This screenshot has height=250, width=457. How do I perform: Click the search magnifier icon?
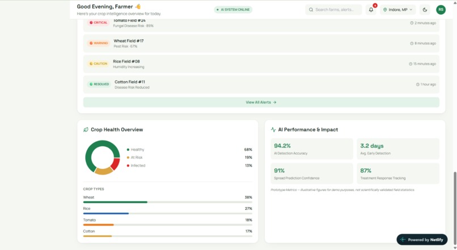point(311,10)
